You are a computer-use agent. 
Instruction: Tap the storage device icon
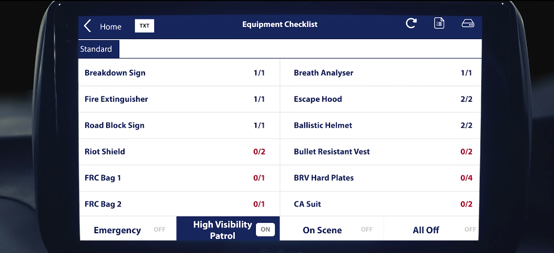(x=468, y=23)
